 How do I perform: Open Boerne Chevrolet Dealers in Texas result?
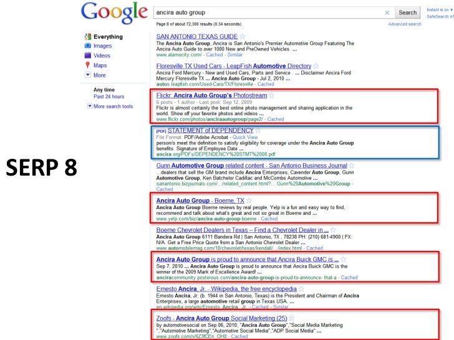click(x=243, y=230)
